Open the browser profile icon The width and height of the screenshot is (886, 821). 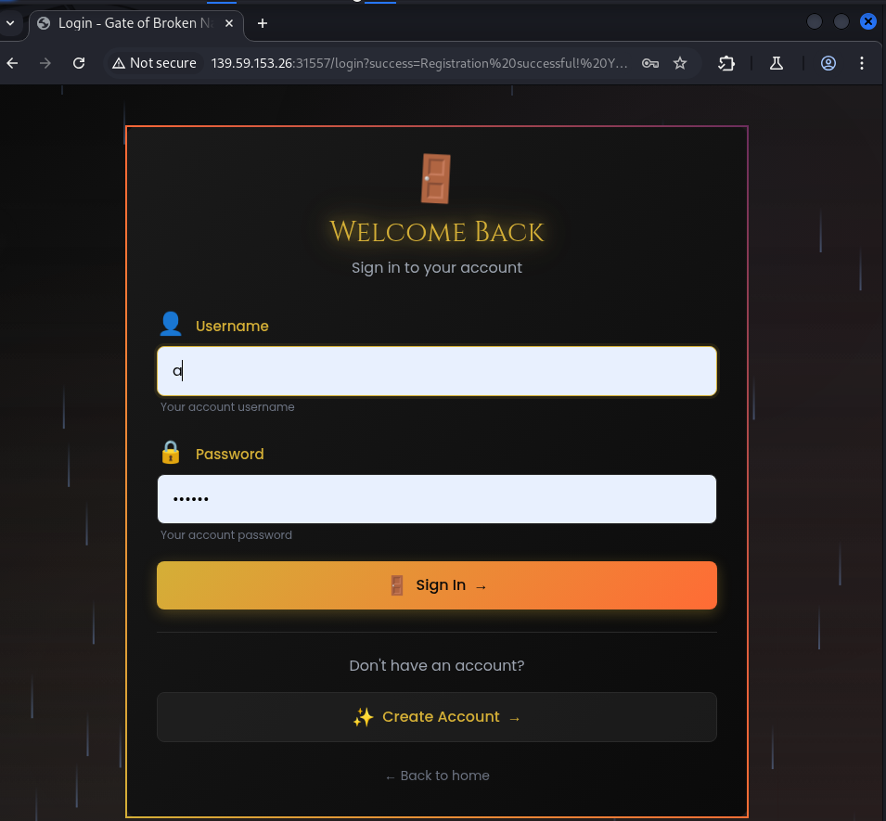click(x=828, y=63)
